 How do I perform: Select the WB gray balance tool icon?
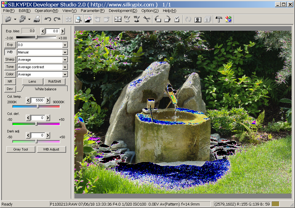[137, 19]
